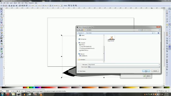
Task: Select the Zoom magnifier tool
Action: (1, 17)
